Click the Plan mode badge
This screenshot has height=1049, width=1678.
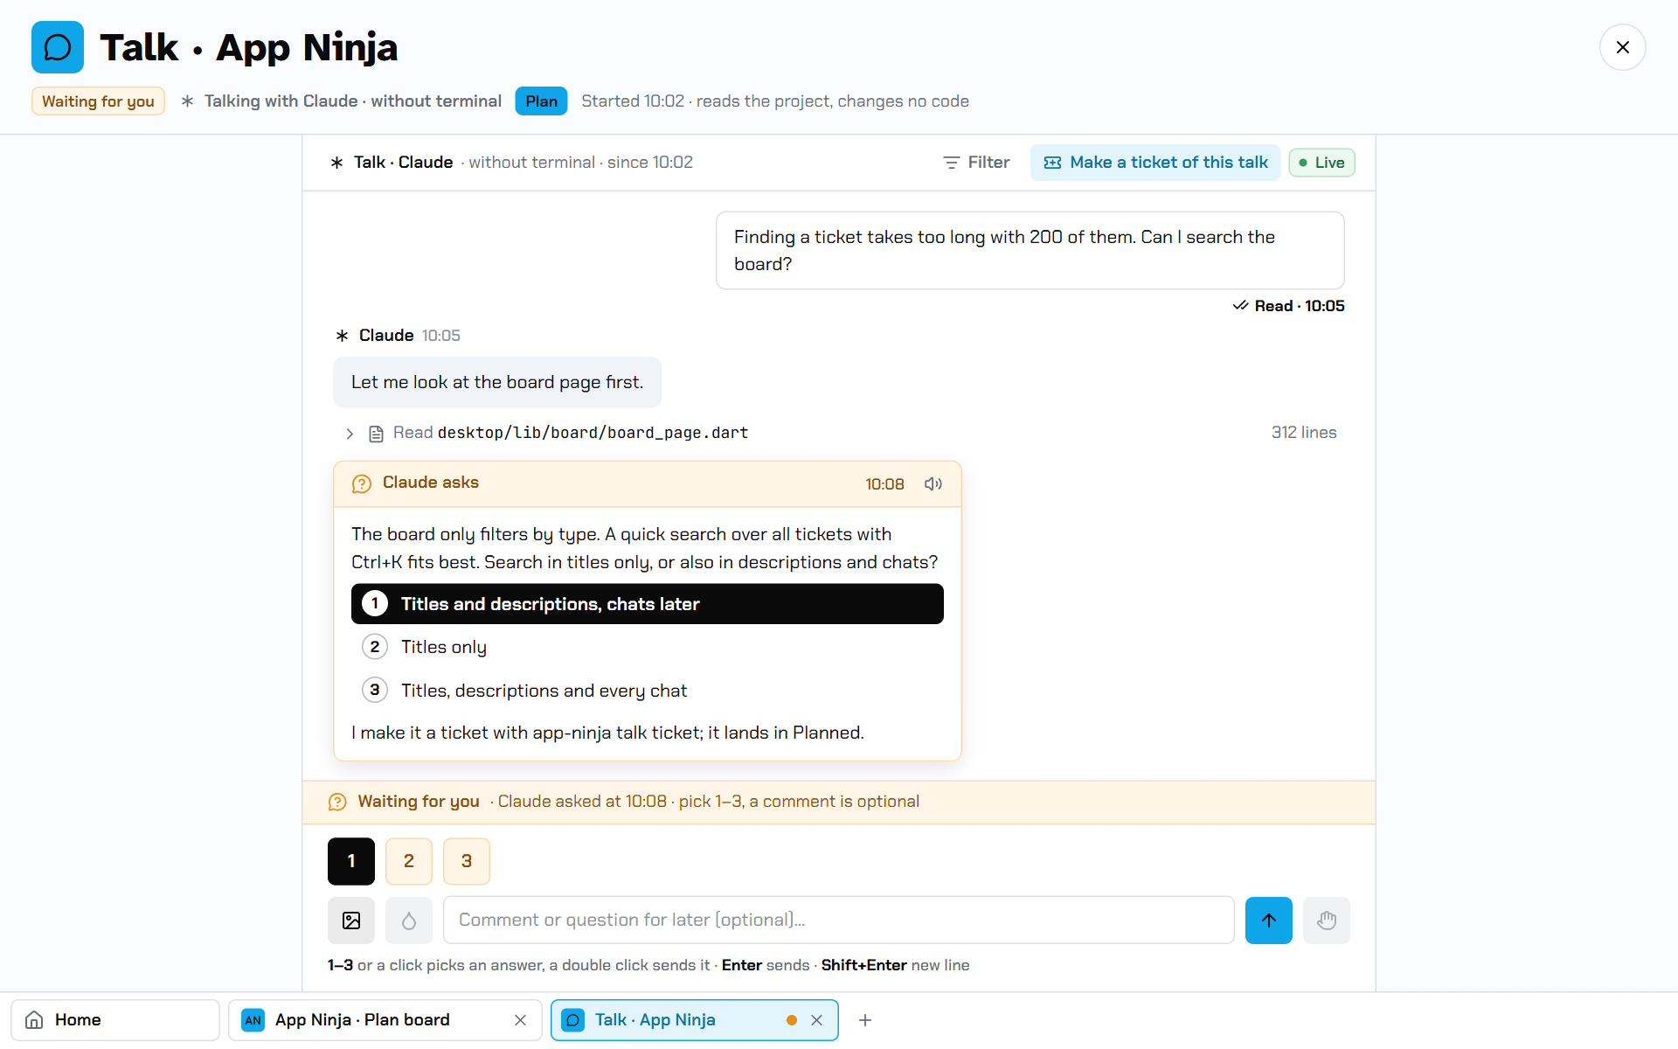click(x=541, y=101)
